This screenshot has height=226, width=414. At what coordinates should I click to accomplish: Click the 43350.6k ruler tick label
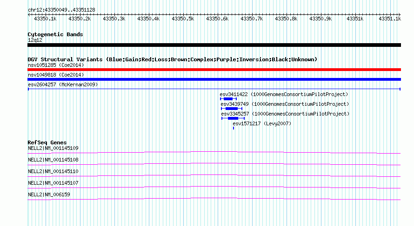217,19
